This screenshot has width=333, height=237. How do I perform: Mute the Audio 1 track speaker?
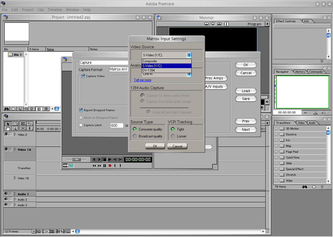[x=6, y=194]
